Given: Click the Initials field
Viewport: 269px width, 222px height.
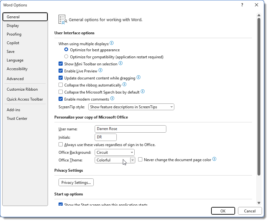Looking at the screenshot, I should tap(106, 137).
